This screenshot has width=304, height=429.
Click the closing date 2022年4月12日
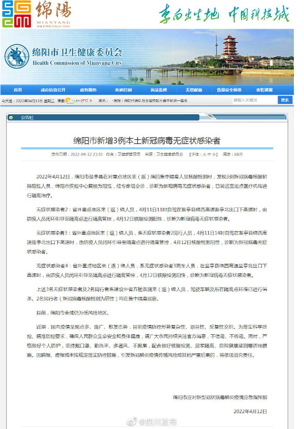250,411
